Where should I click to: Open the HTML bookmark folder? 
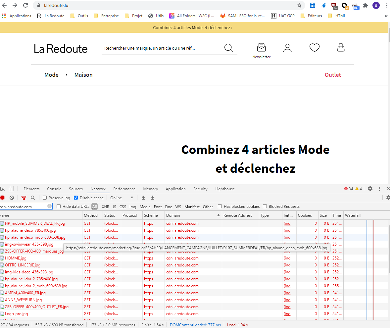coord(337,16)
